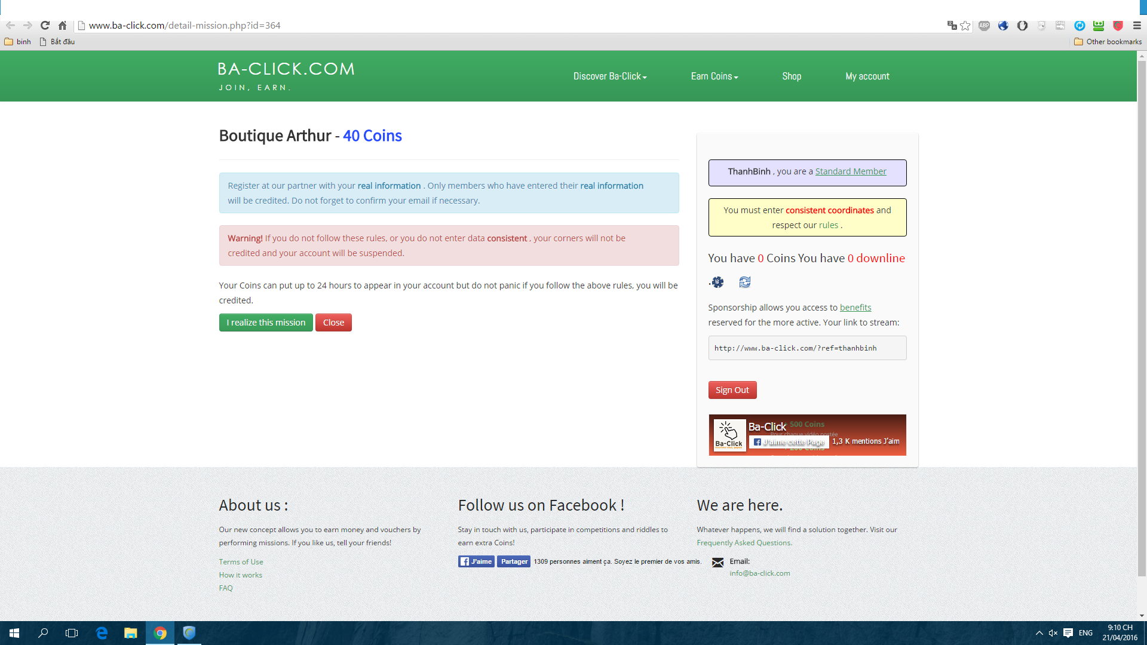Reload the page using browser refresh
The height and width of the screenshot is (645, 1147).
(x=45, y=26)
